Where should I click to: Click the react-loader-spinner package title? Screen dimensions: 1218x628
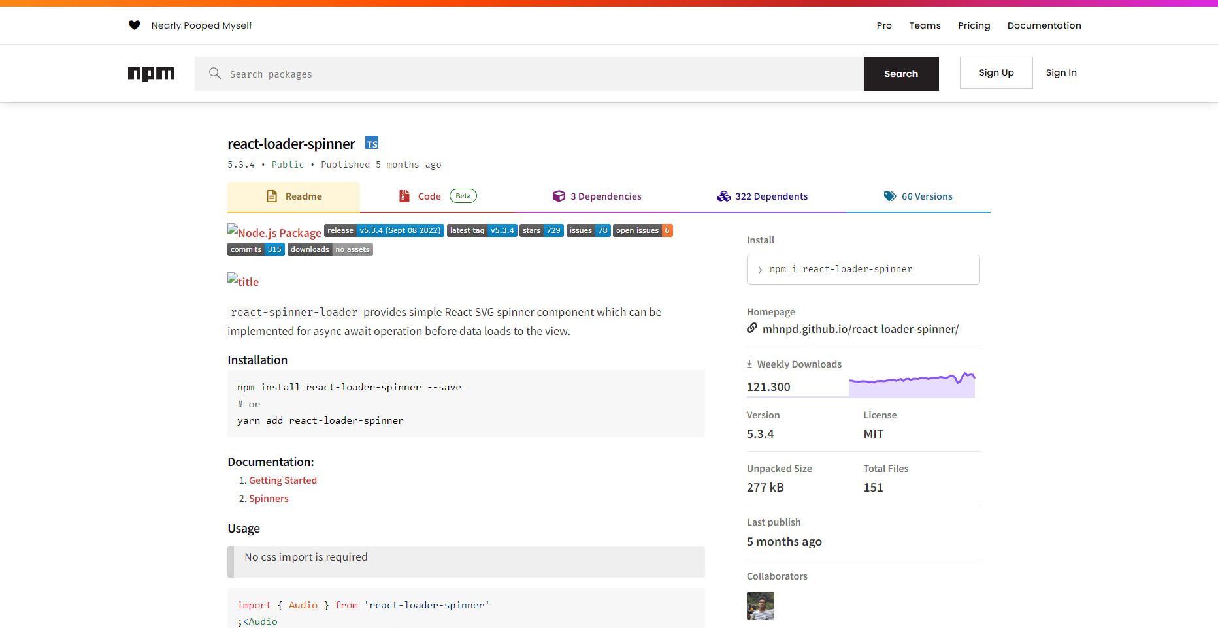click(x=291, y=144)
